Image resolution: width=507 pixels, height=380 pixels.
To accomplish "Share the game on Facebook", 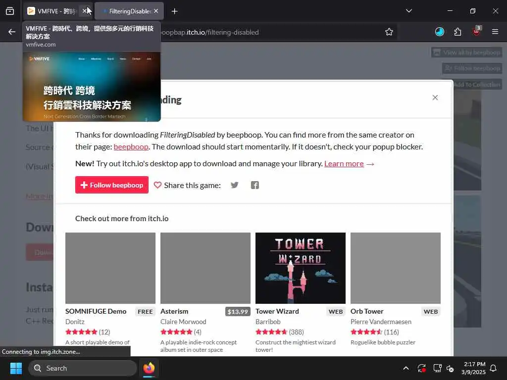I will coord(255,185).
